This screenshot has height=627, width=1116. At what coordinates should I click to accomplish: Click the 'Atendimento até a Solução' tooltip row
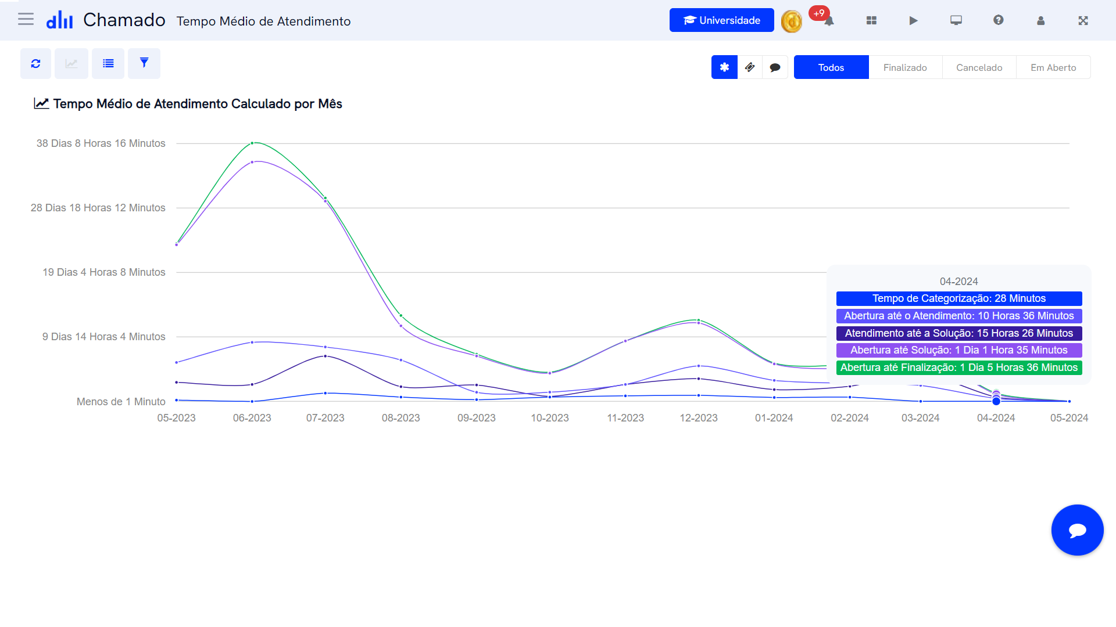tap(959, 333)
